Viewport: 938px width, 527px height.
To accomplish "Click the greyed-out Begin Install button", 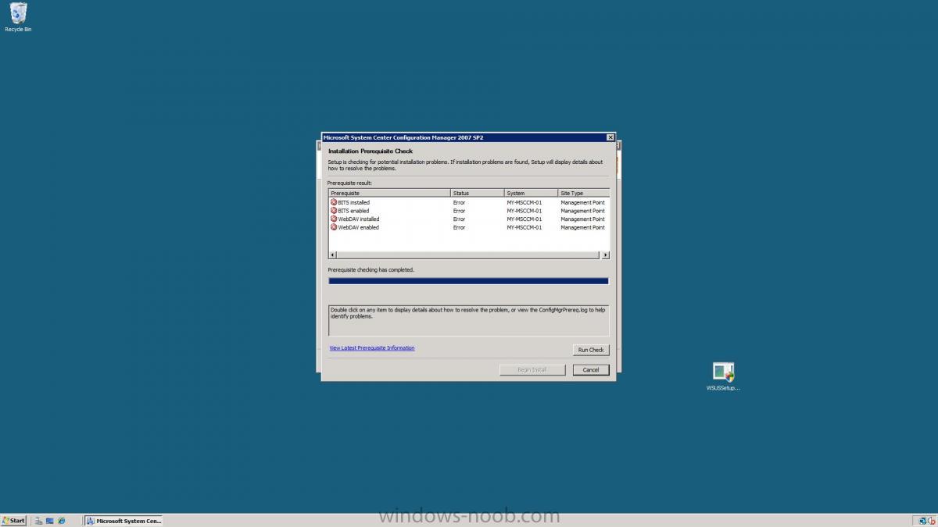I will (532, 370).
